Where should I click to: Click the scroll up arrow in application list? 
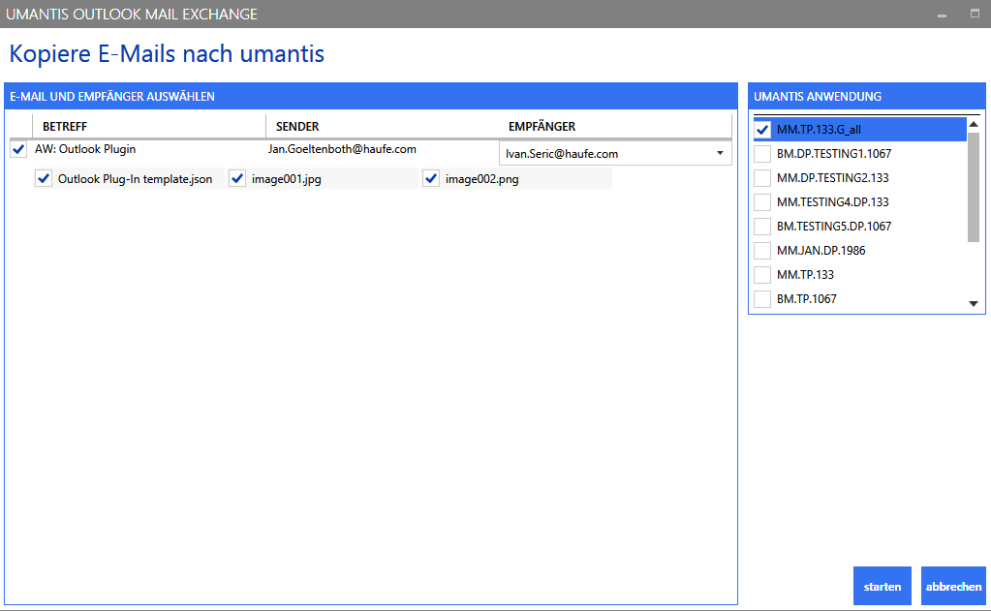[974, 124]
